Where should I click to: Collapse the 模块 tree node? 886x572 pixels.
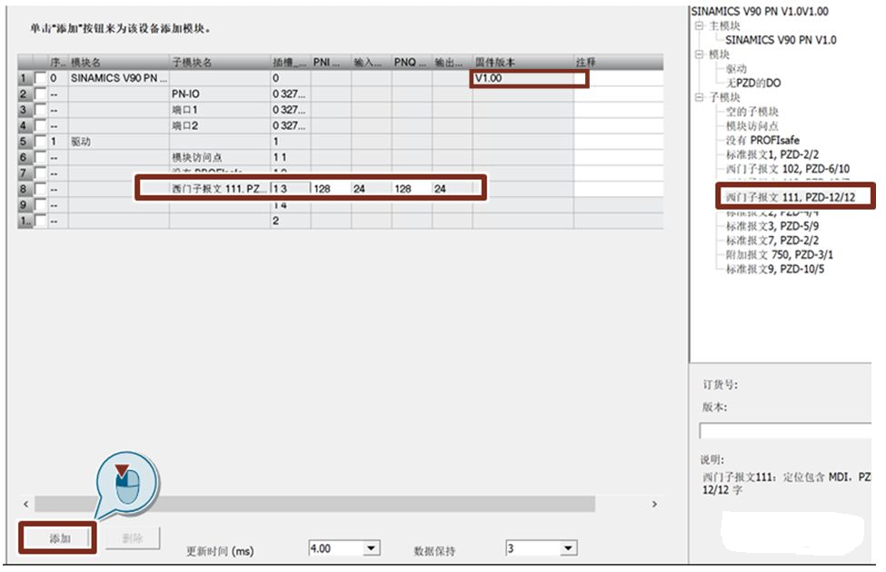pos(699,54)
